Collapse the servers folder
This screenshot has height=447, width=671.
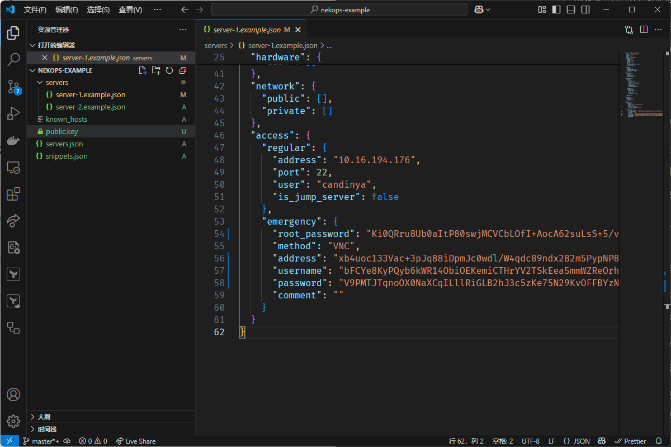pos(56,82)
